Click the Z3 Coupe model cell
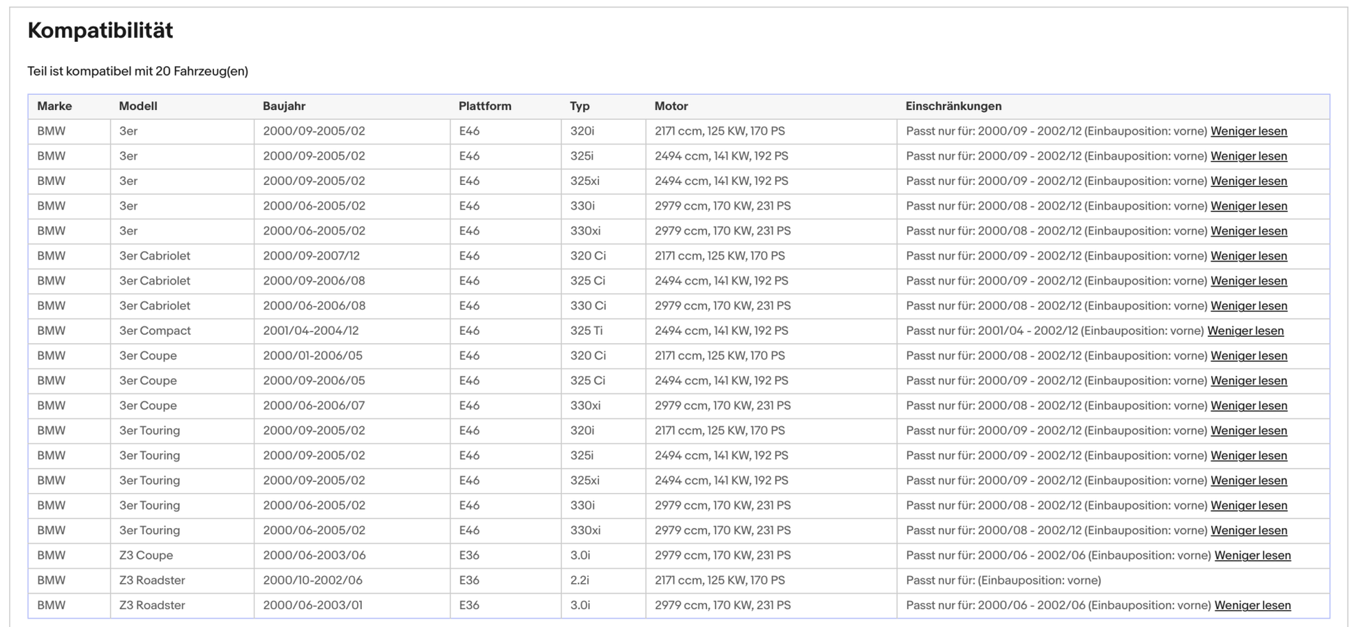The image size is (1357, 627). click(146, 555)
